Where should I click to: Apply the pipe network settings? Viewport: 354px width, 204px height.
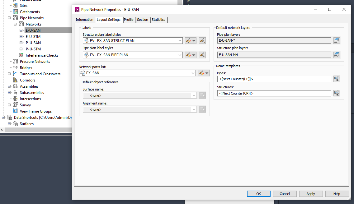[311, 194]
